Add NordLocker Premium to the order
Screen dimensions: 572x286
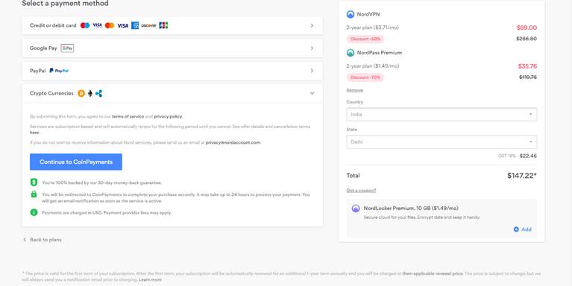pyautogui.click(x=522, y=229)
